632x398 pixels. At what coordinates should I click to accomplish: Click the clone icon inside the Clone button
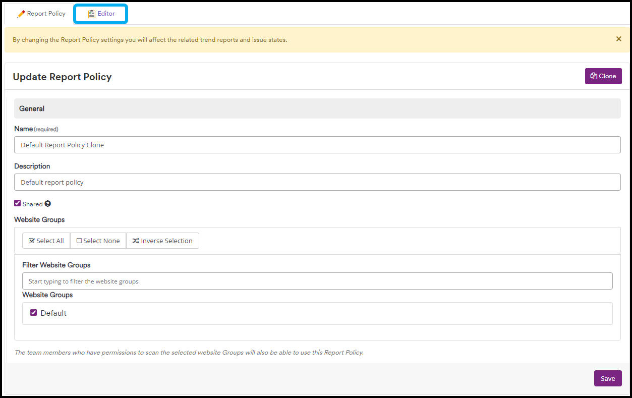tap(594, 76)
